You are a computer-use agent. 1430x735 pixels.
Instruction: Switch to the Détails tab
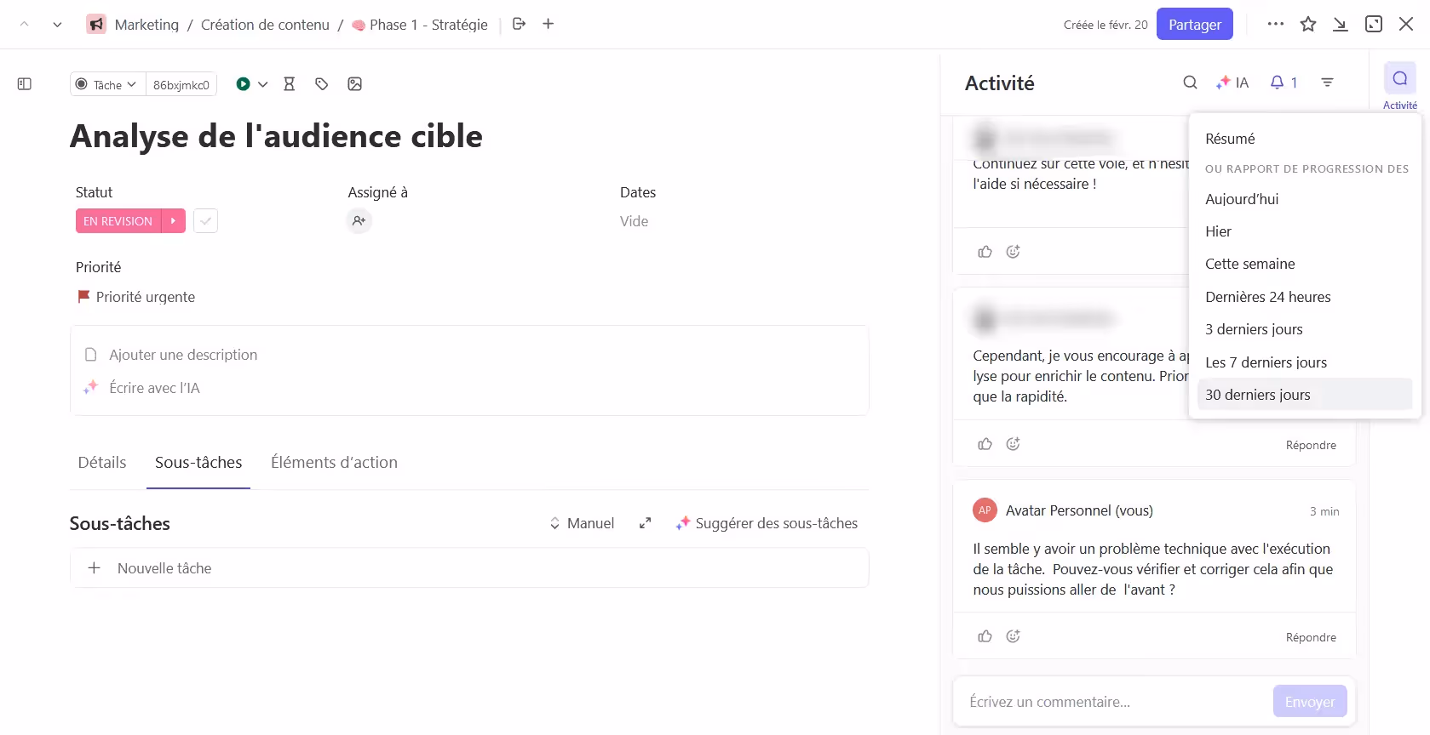pos(102,463)
